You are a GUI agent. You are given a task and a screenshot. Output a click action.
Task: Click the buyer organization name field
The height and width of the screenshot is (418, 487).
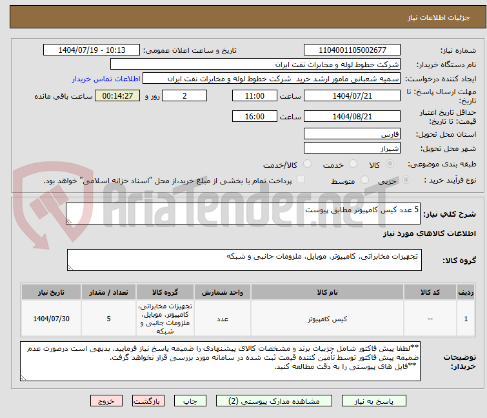click(255, 65)
